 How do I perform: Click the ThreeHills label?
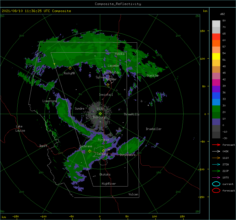pyautogui.click(x=131, y=114)
